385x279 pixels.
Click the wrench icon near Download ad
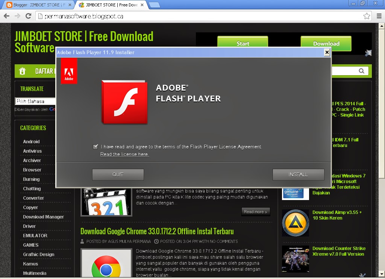point(368,53)
